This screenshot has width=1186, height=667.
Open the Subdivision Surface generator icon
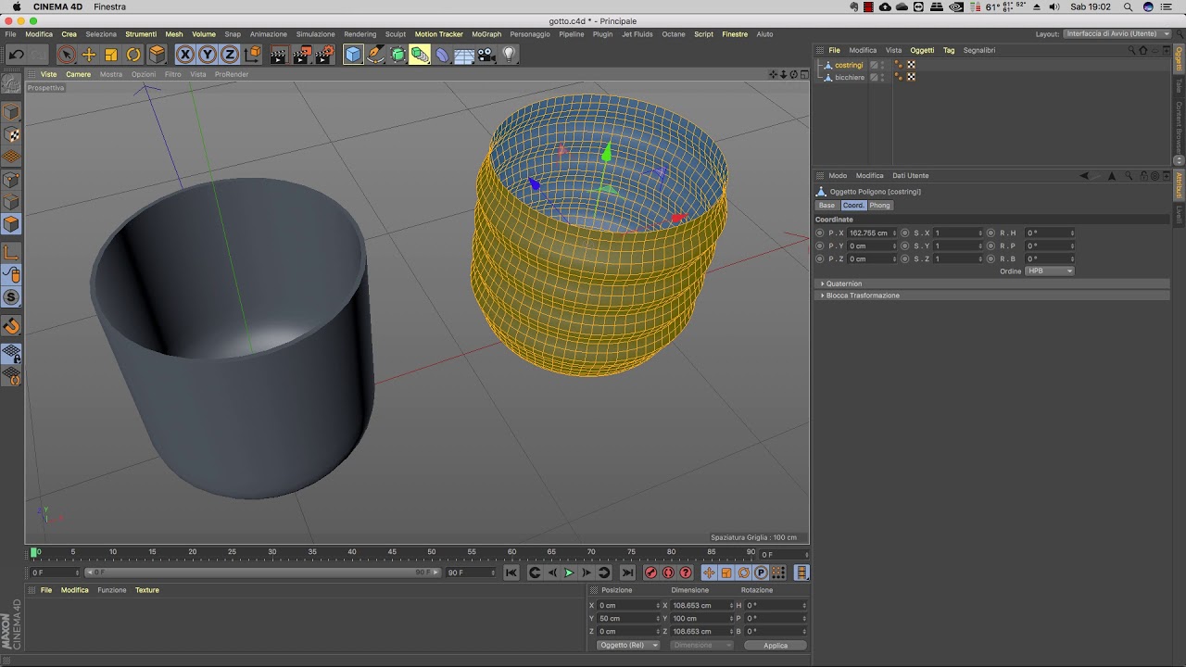point(397,55)
